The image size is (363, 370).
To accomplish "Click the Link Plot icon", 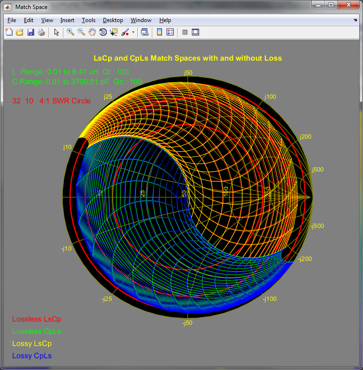I will coord(144,32).
